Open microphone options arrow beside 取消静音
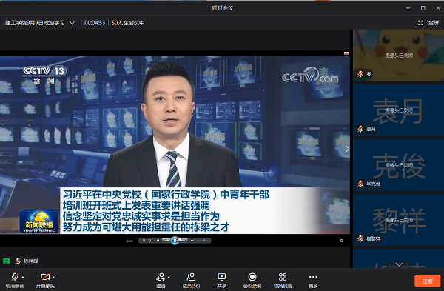The image size is (444, 291). [x=23, y=277]
